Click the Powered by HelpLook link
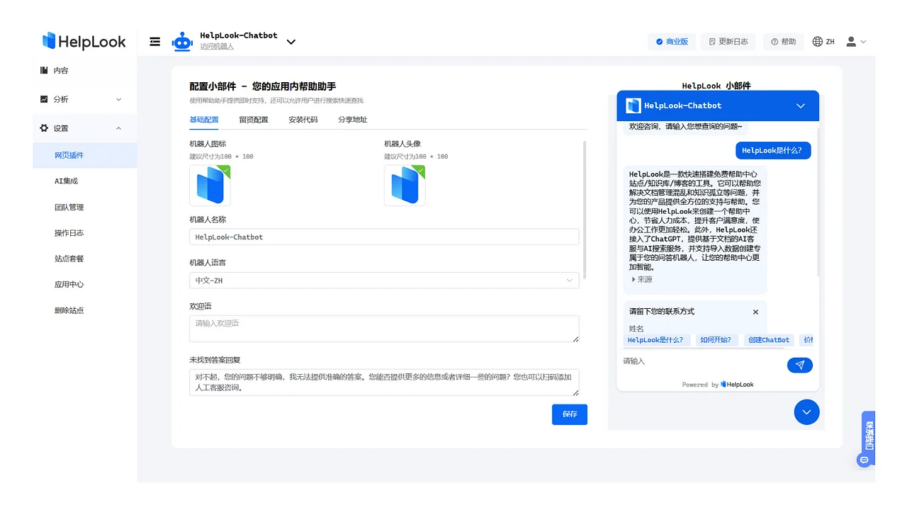The height and width of the screenshot is (510, 907). pos(718,385)
